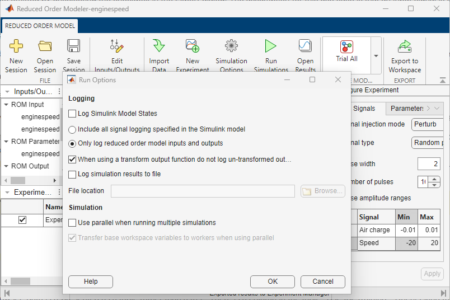450x300 pixels.
Task: Click the Save Session floppy icon
Action: (73, 46)
